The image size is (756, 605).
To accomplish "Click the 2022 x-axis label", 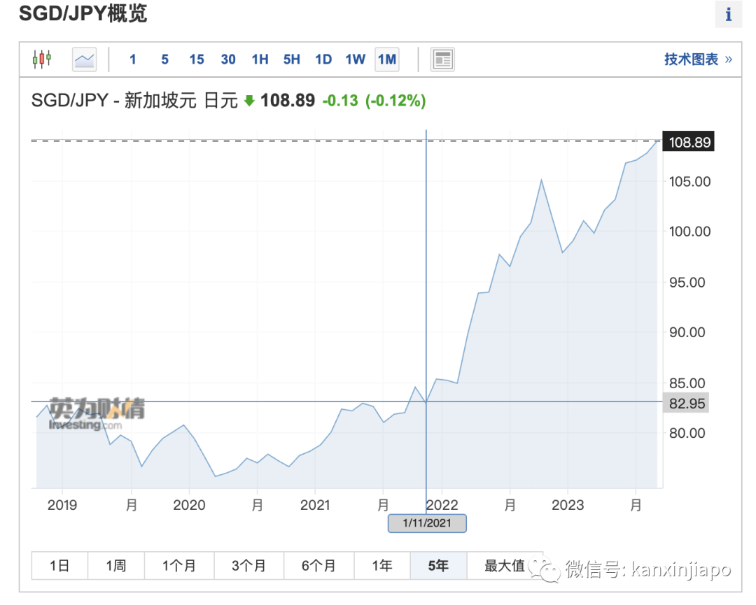I will [x=442, y=505].
